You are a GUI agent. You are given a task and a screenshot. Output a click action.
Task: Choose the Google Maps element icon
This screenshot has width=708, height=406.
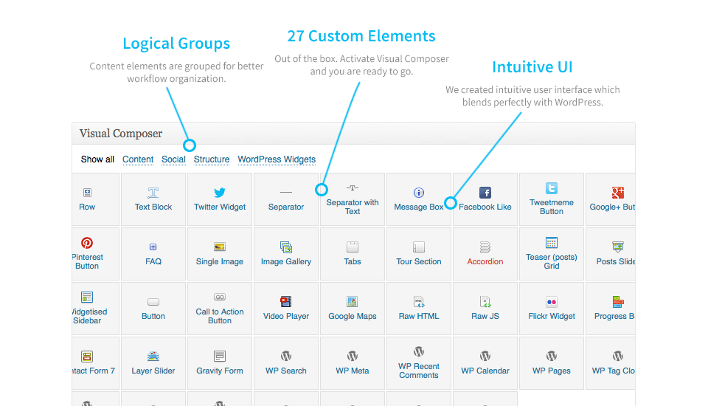pos(353,302)
